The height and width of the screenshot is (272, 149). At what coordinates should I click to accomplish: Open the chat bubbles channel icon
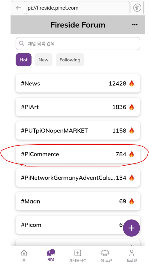tap(51, 252)
